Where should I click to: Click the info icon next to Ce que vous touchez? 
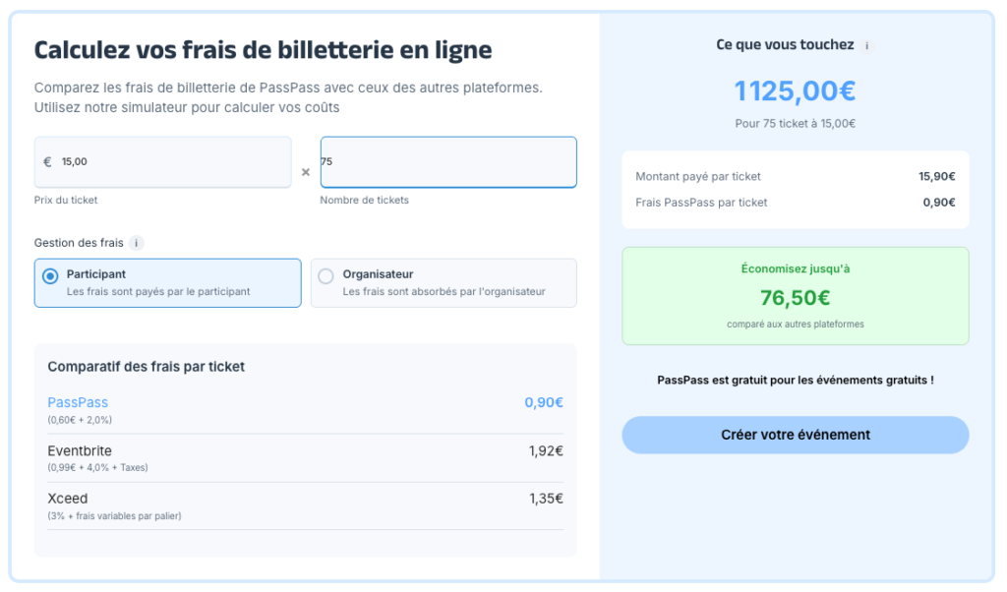pyautogui.click(x=866, y=46)
